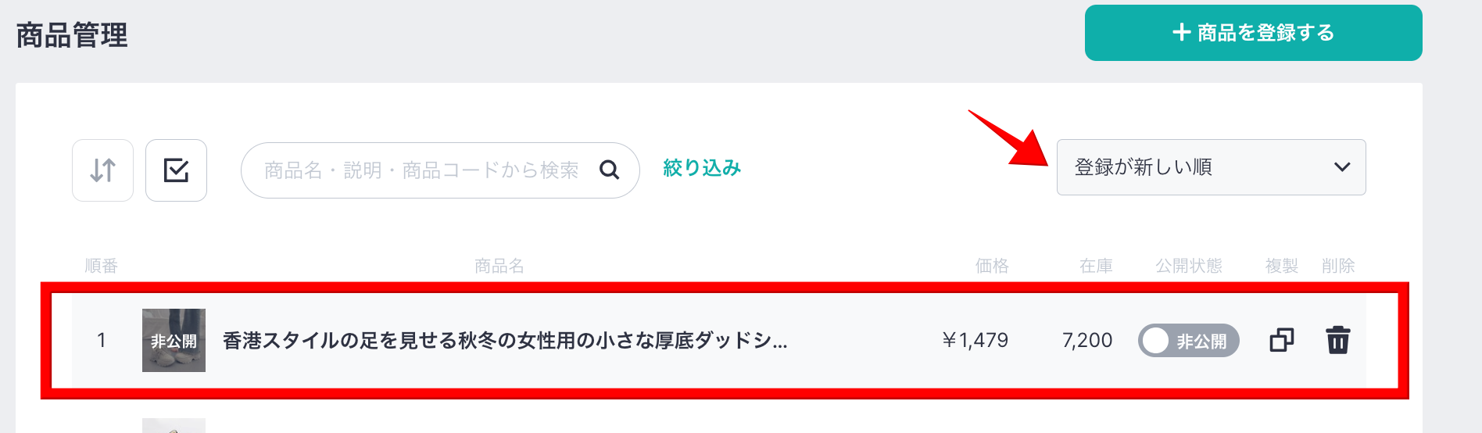
Task: Click the 公開状態 column header
Action: tap(1188, 266)
